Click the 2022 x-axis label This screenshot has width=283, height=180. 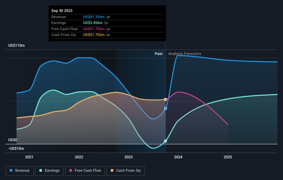click(x=79, y=157)
